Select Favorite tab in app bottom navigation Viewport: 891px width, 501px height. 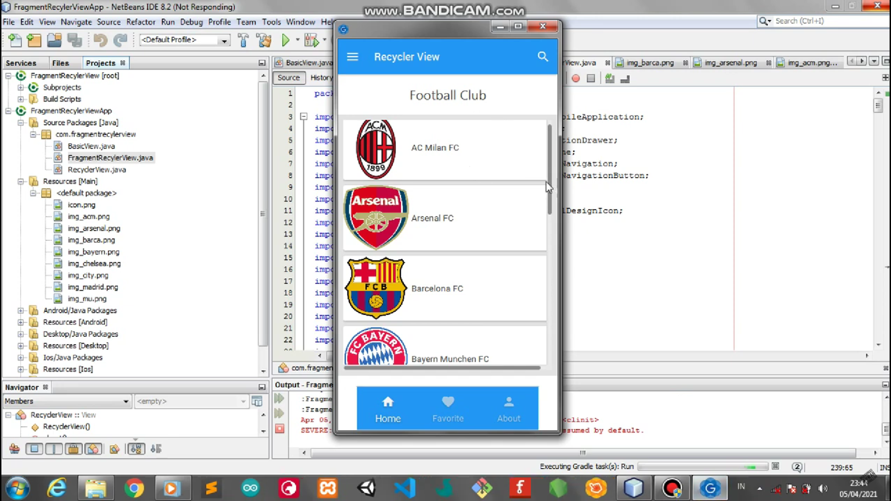coord(448,409)
